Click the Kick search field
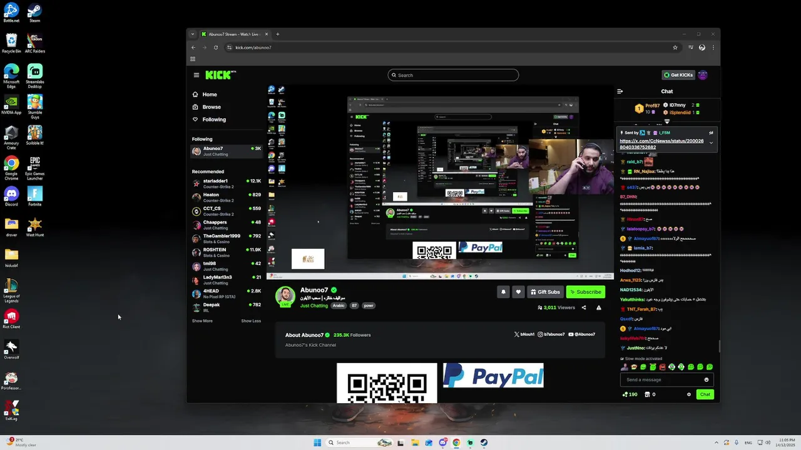Viewport: 801px width, 450px height. 453,75
